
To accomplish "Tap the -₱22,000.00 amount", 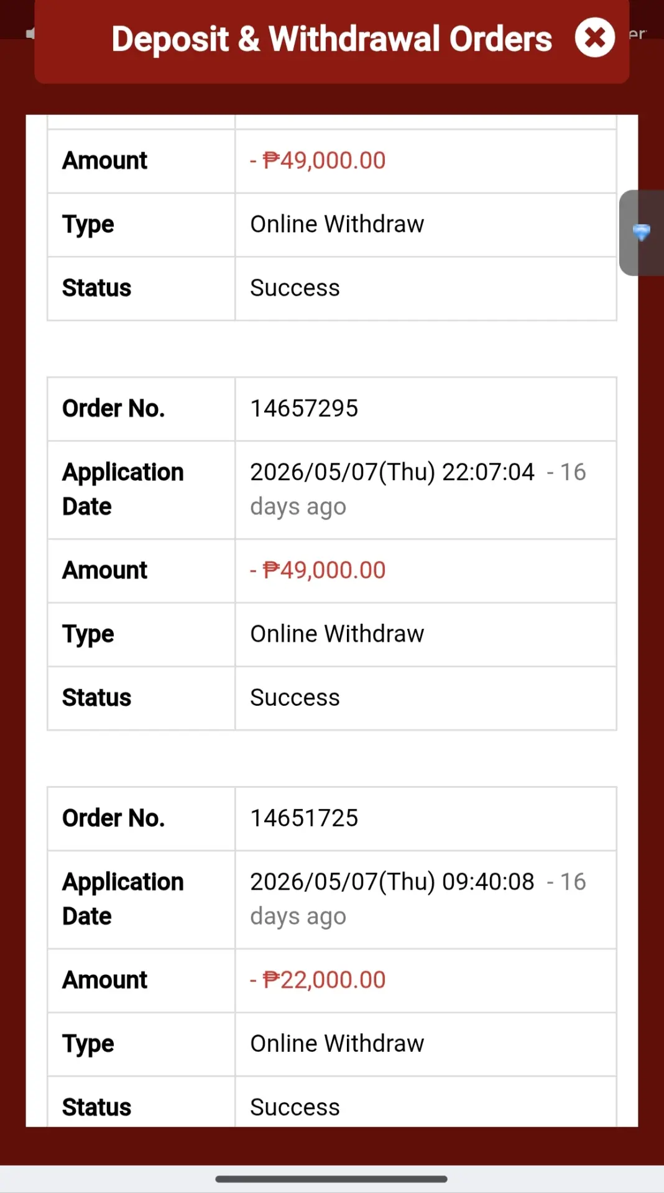I will pos(318,980).
